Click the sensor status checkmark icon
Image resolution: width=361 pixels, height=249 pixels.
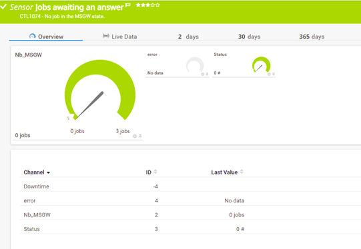(3, 7)
